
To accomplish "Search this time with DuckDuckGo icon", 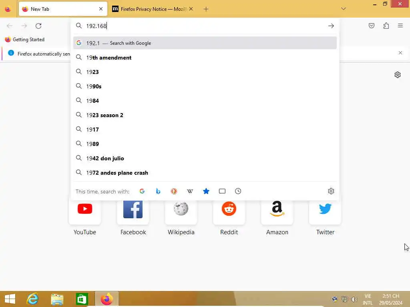I will tap(174, 191).
